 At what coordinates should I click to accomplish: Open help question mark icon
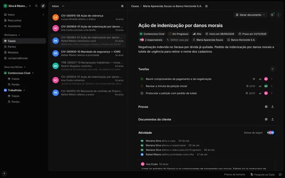[4, 174]
